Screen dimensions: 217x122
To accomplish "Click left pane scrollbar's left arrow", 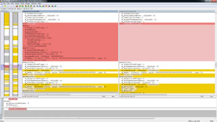I will click(23, 95).
